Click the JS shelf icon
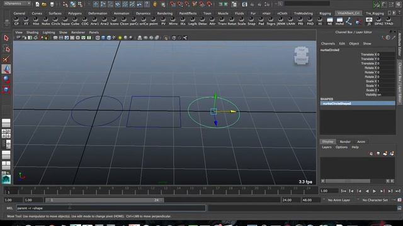403x226 pixels. tap(369, 21)
